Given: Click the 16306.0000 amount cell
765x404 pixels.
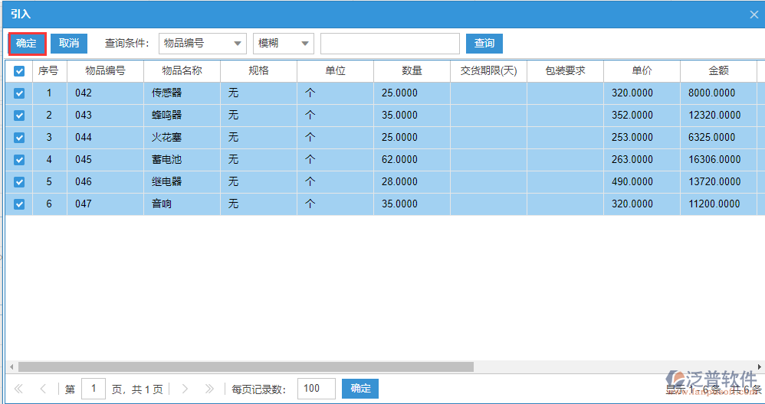Looking at the screenshot, I should (x=718, y=160).
